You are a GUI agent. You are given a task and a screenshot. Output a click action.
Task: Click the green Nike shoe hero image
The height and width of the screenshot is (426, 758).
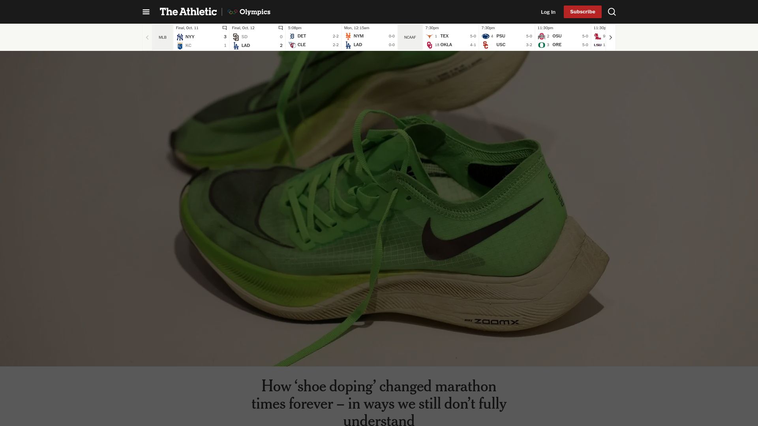379,209
